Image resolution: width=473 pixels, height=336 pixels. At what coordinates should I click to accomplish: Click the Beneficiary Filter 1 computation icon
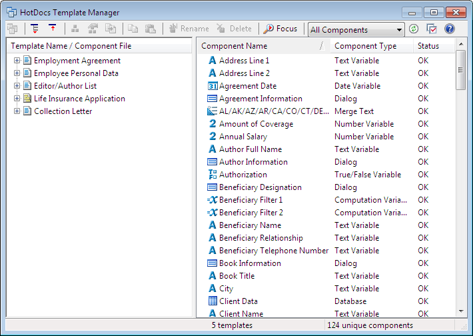pyautogui.click(x=213, y=200)
